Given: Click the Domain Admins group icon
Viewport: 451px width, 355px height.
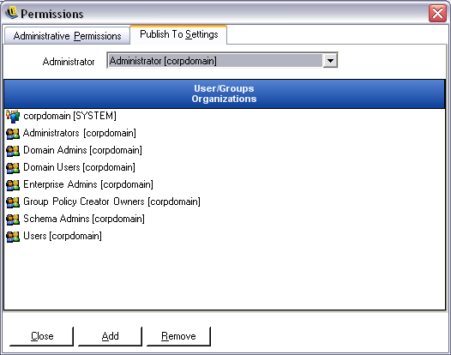Looking at the screenshot, I should (13, 151).
